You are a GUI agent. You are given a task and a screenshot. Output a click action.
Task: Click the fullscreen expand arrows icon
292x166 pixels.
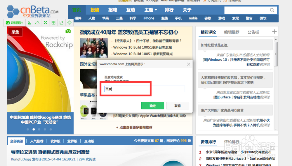pos(45,23)
